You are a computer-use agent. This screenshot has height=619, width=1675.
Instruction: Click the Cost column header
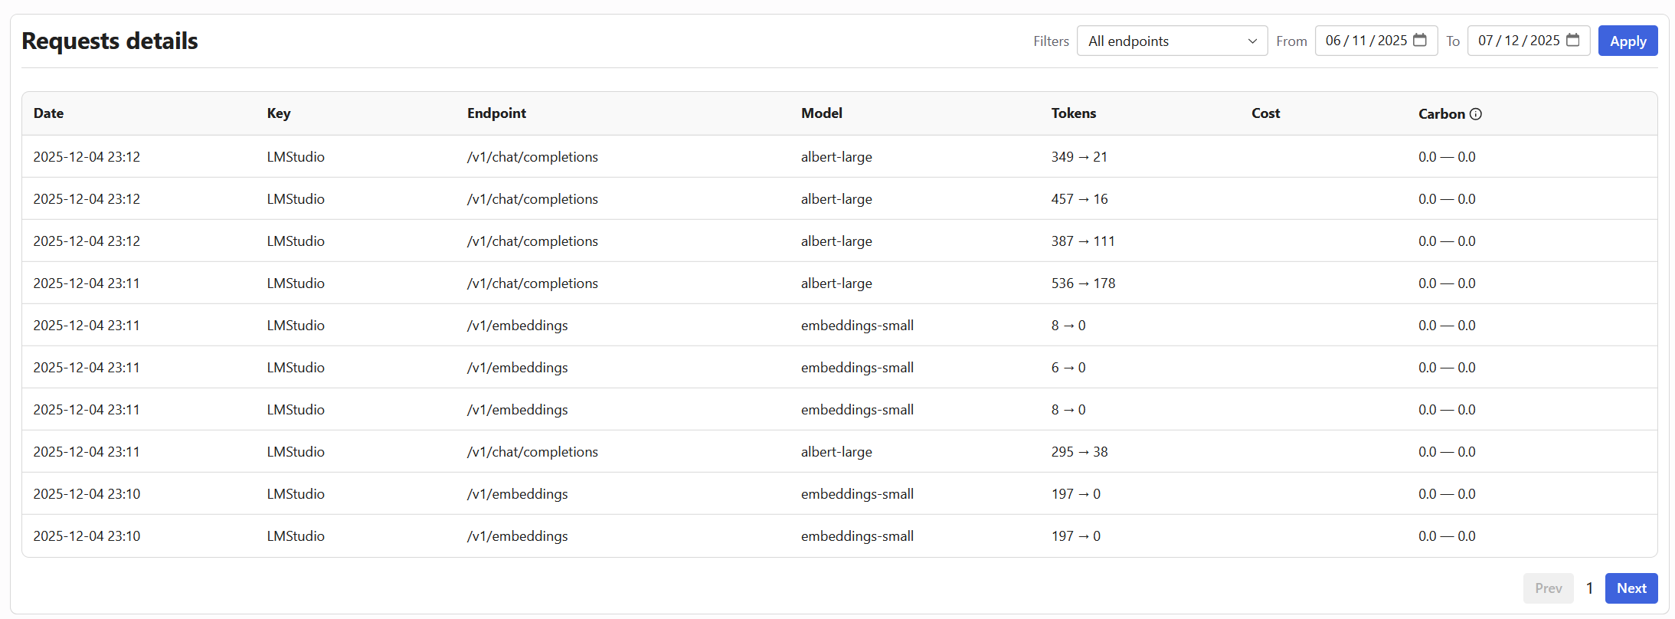click(x=1265, y=113)
